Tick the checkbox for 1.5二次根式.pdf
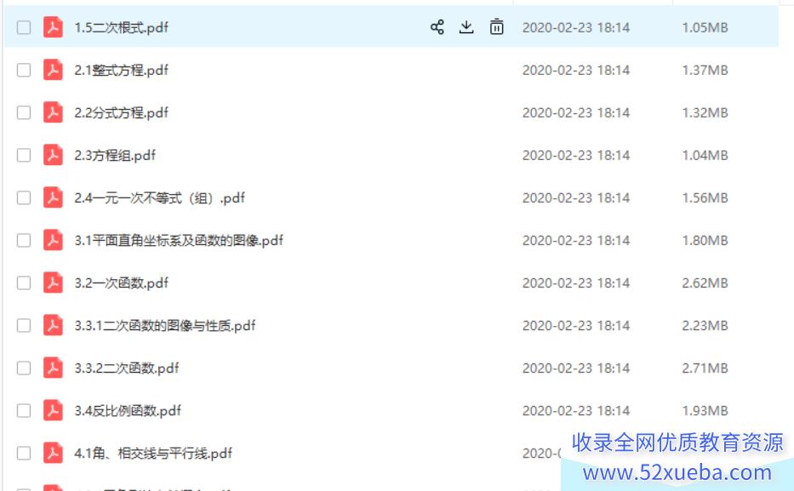The width and height of the screenshot is (794, 491). tap(24, 27)
